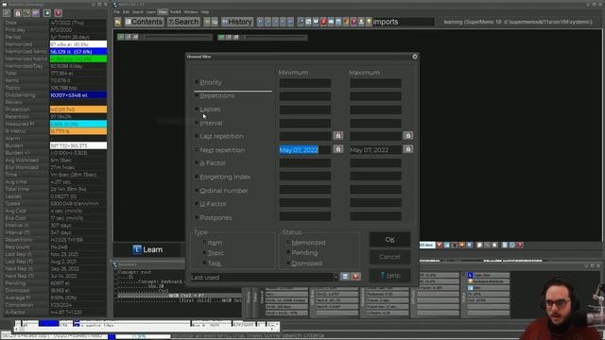Confirm the filter with OK

coord(389,239)
